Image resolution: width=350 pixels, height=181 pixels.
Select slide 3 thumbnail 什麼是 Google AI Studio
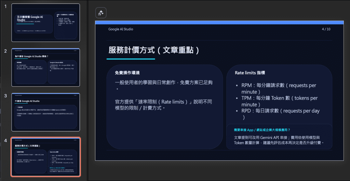coord(45,112)
